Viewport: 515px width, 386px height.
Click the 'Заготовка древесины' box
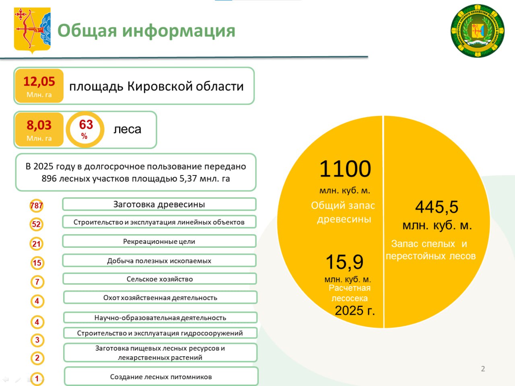point(159,204)
